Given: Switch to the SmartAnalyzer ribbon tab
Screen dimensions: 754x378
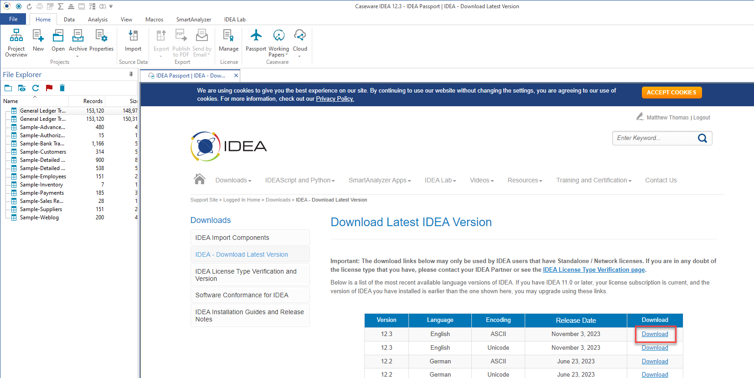Looking at the screenshot, I should [194, 20].
